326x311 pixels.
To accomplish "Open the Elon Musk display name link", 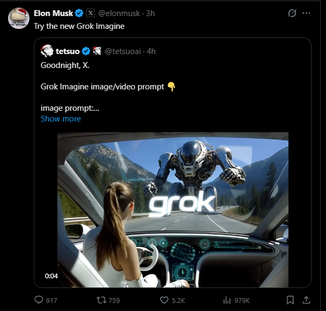I will click(x=53, y=13).
